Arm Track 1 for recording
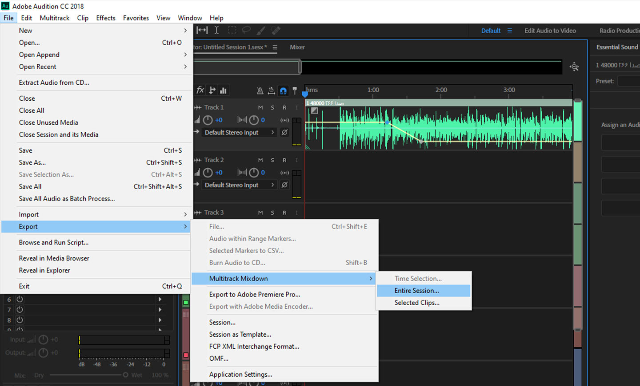 [x=284, y=107]
